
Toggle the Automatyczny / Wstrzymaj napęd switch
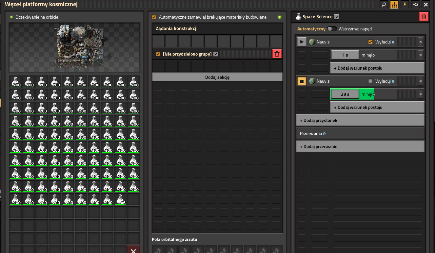point(332,29)
